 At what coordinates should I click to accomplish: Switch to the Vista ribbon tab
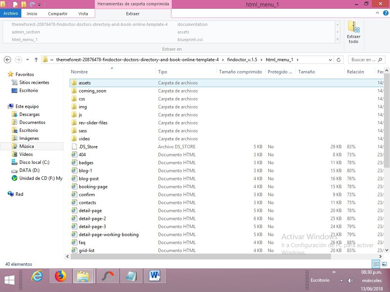tap(83, 14)
